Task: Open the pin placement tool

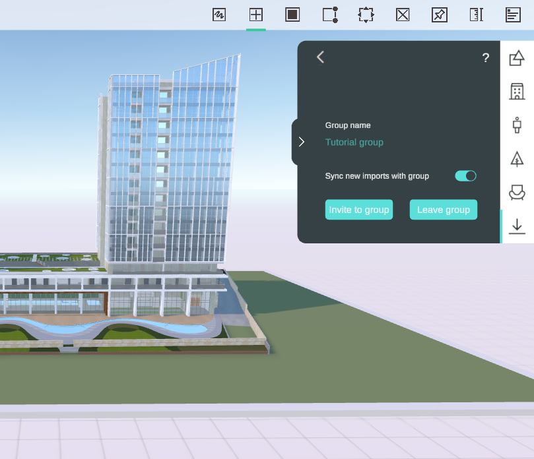Action: pos(440,15)
